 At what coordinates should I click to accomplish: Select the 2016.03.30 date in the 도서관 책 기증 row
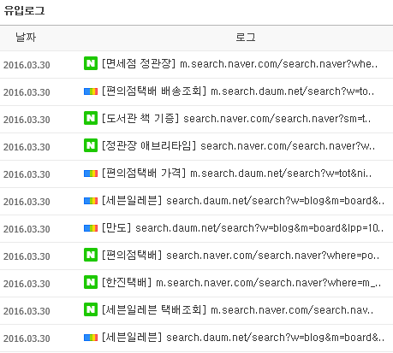coord(27,120)
